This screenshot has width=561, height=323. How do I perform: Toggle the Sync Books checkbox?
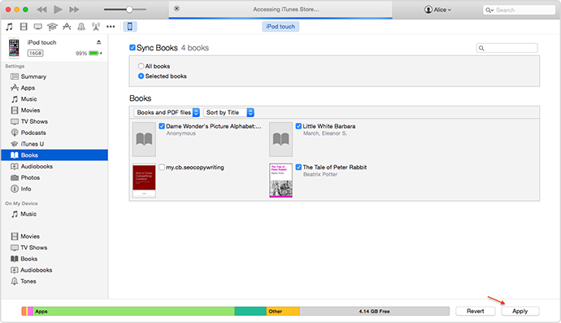click(x=133, y=48)
